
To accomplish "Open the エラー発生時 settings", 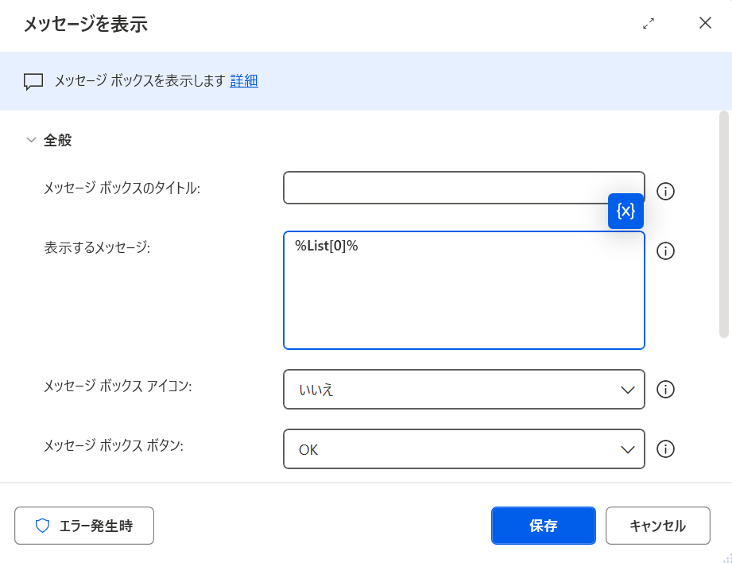I will point(84,526).
